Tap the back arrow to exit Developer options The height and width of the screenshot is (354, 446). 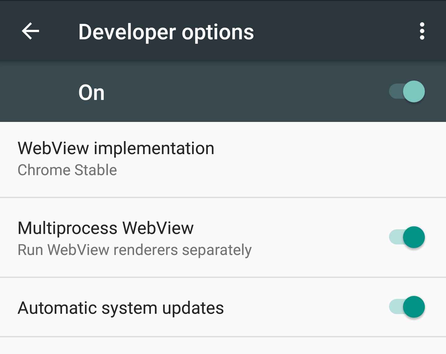pyautogui.click(x=30, y=31)
